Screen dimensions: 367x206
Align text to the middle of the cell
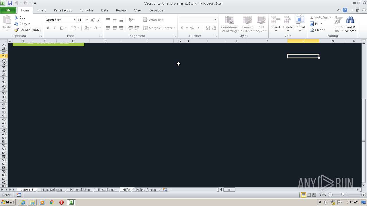[115, 20]
